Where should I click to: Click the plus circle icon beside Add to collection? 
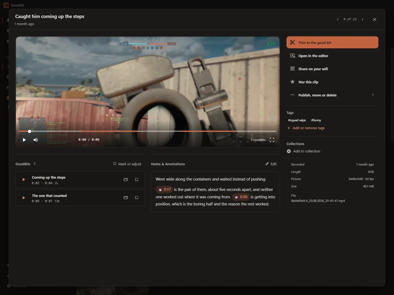[289, 151]
